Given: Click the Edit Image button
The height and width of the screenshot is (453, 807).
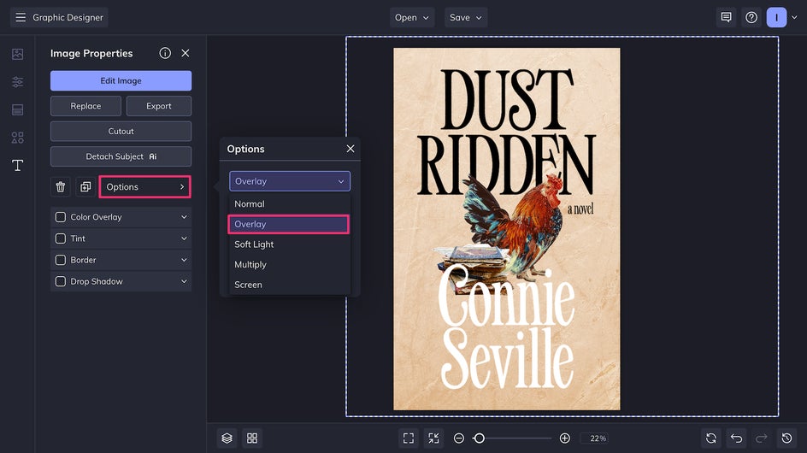Looking at the screenshot, I should pos(121,80).
